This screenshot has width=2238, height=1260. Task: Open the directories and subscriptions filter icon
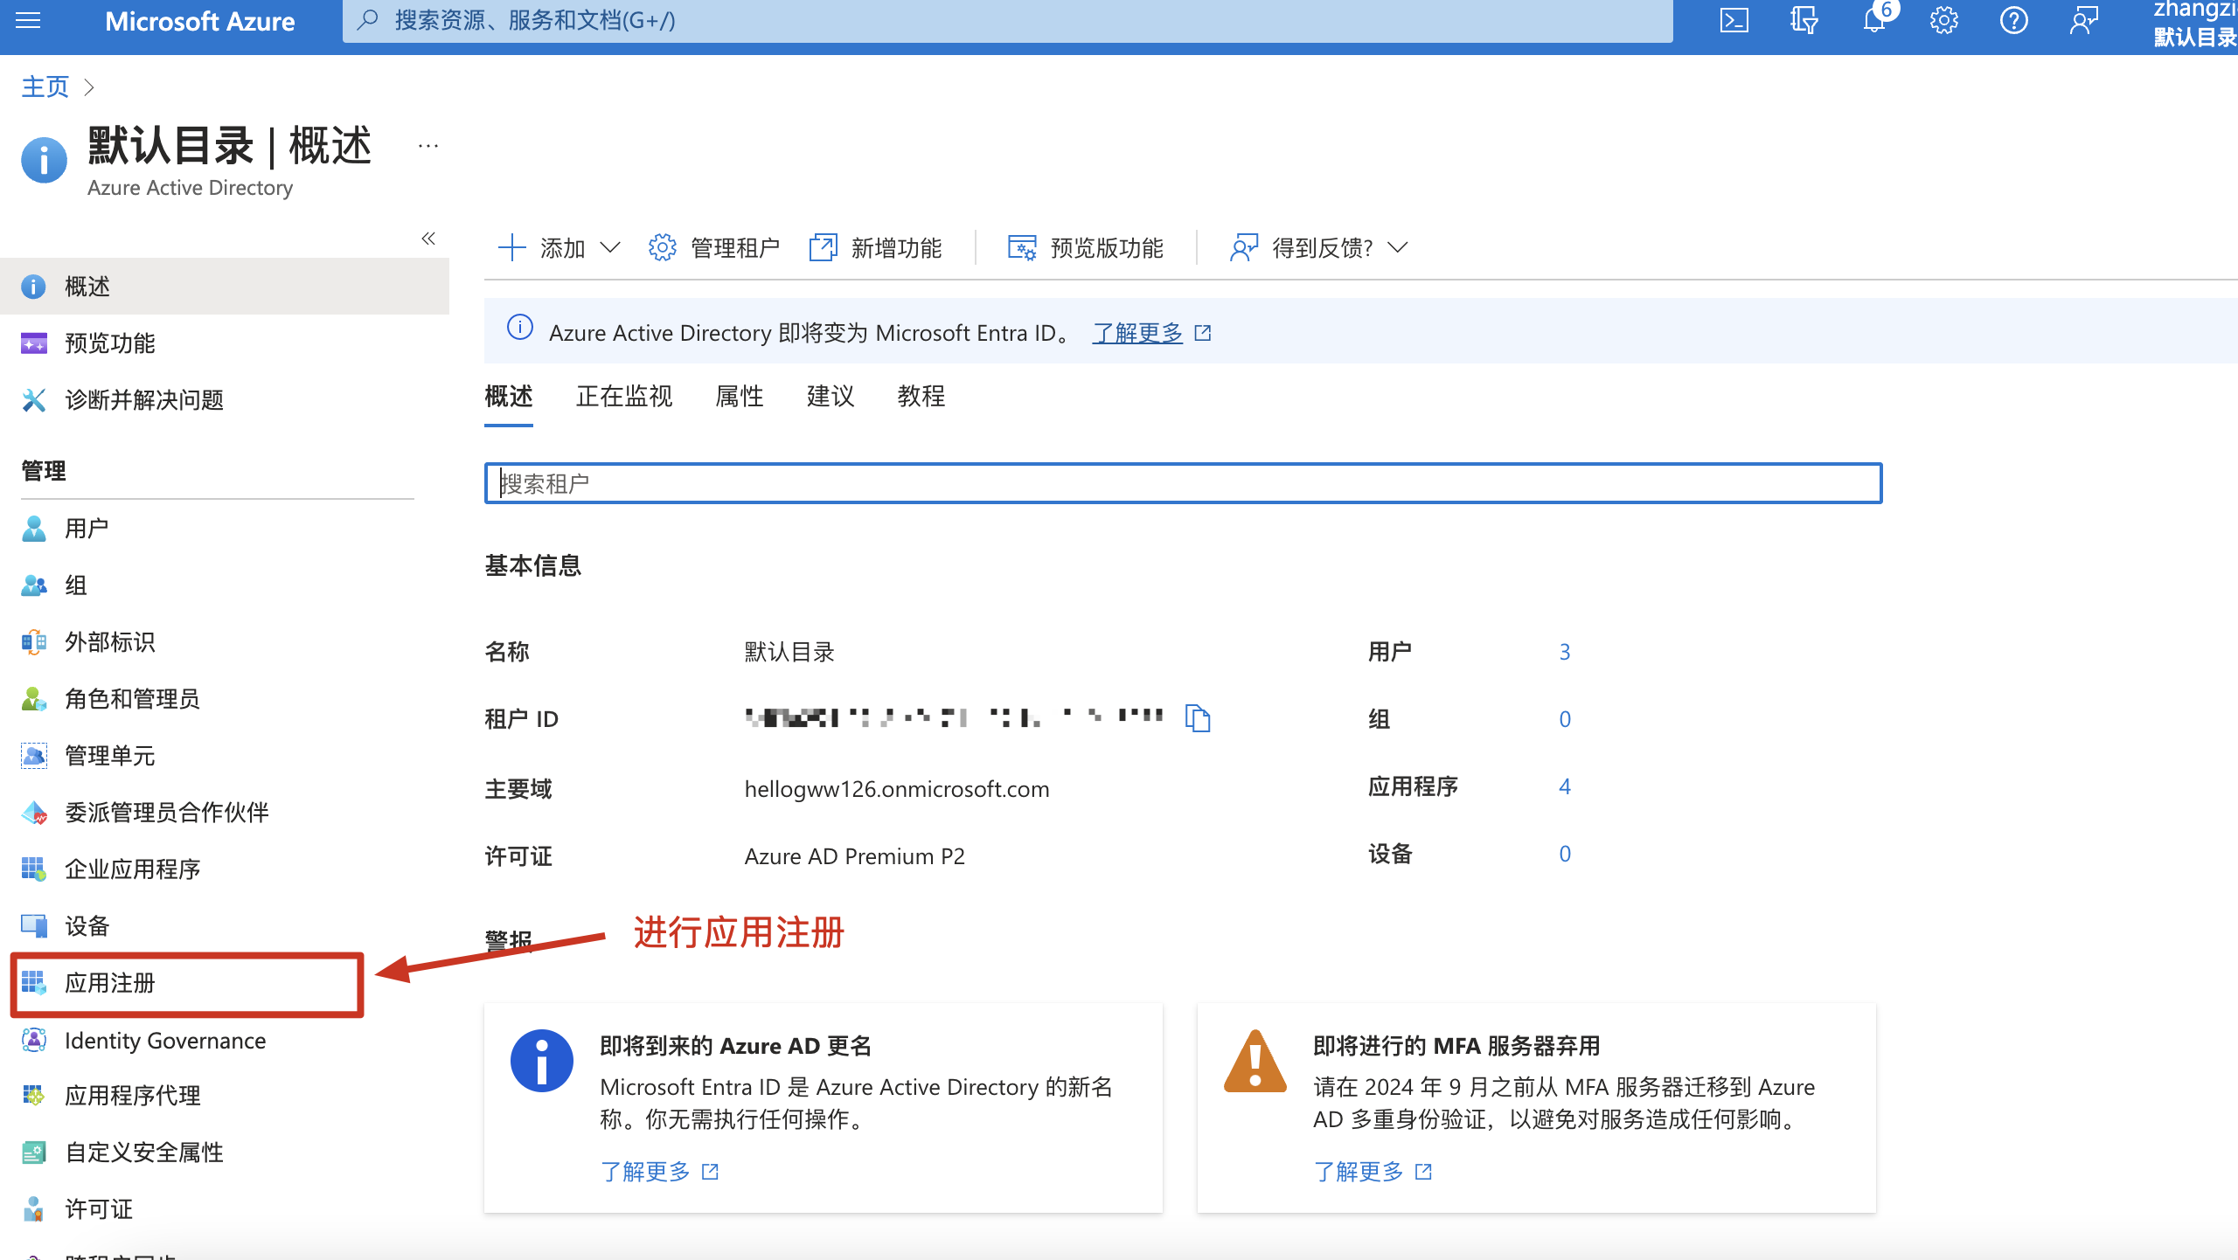pyautogui.click(x=1804, y=20)
